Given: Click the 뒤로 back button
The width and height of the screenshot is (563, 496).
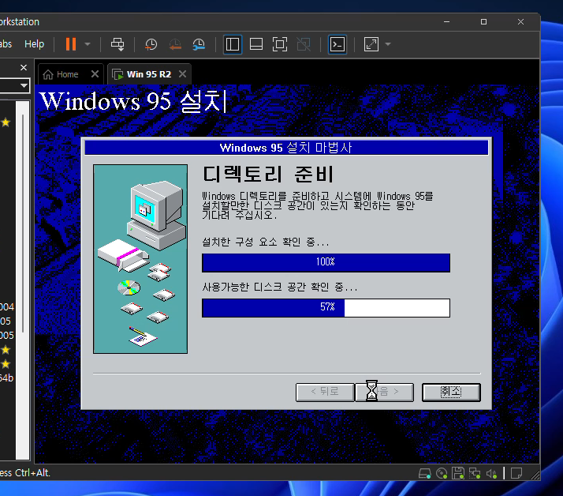Looking at the screenshot, I should click(x=325, y=392).
